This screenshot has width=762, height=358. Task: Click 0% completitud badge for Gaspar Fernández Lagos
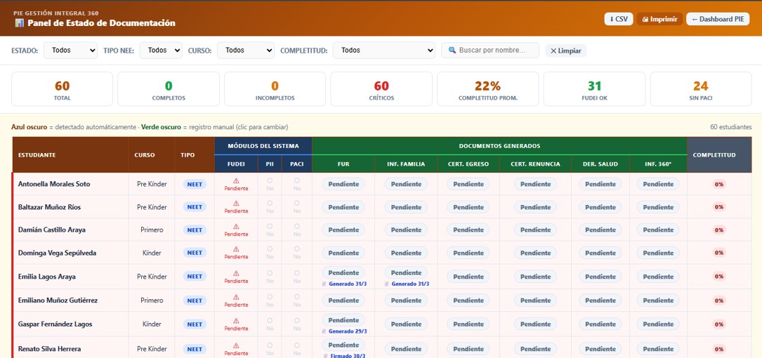coord(718,324)
